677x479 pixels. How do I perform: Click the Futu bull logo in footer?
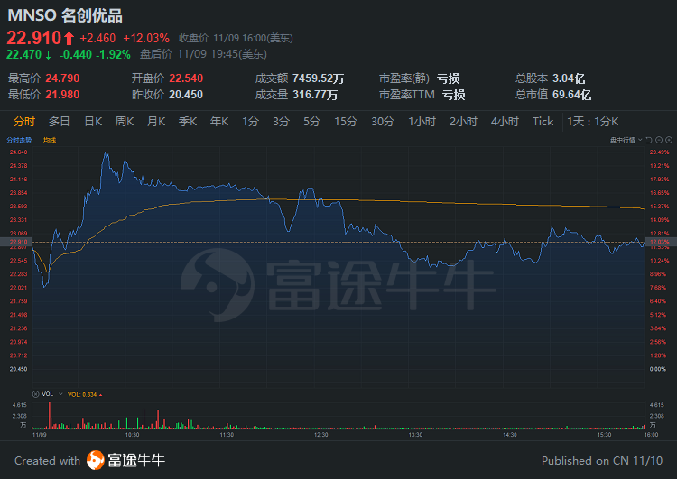coord(95,460)
